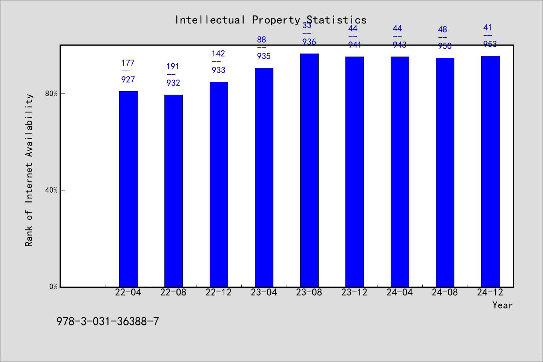Click the value 41 data label
Viewport: 543px width, 362px height.
pos(488,28)
